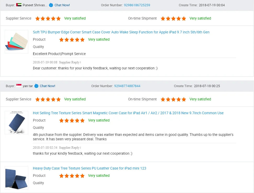
Task: Click Product Quality stars for Heavy Duty Case
Action: [72, 176]
